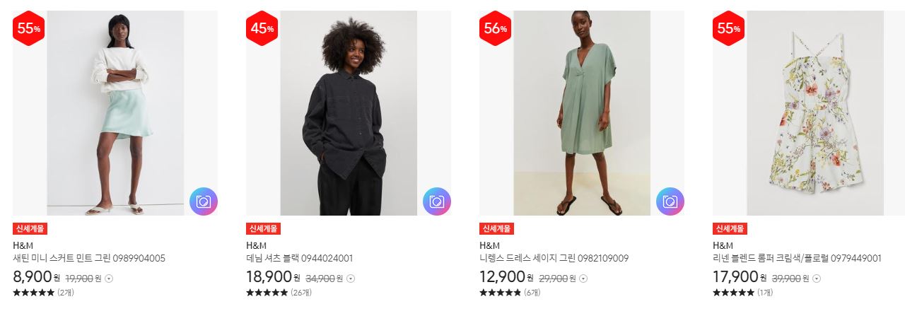Click the 55% discount badge on satin skirt
The image size is (905, 316).
pyautogui.click(x=29, y=29)
